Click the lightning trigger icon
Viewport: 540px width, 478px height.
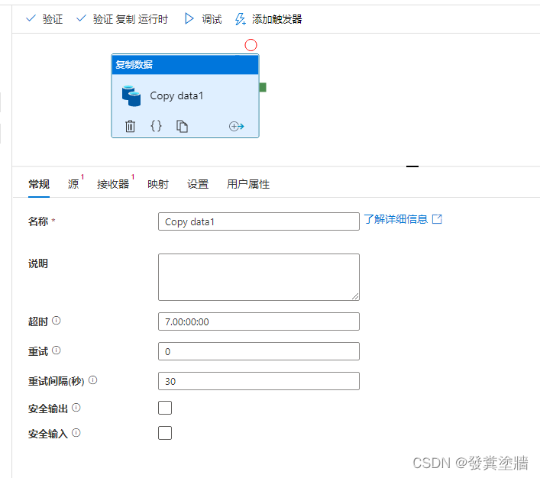[241, 19]
